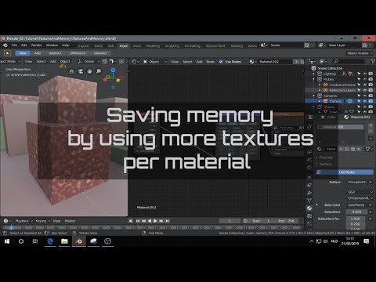Open the Playback dropdown in timeline

(23, 221)
